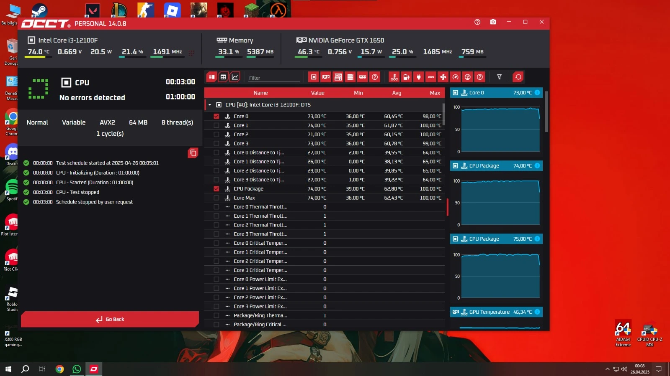This screenshot has width=670, height=376.
Task: Click the graph panel vertical scrollbar
Action: click(x=546, y=112)
